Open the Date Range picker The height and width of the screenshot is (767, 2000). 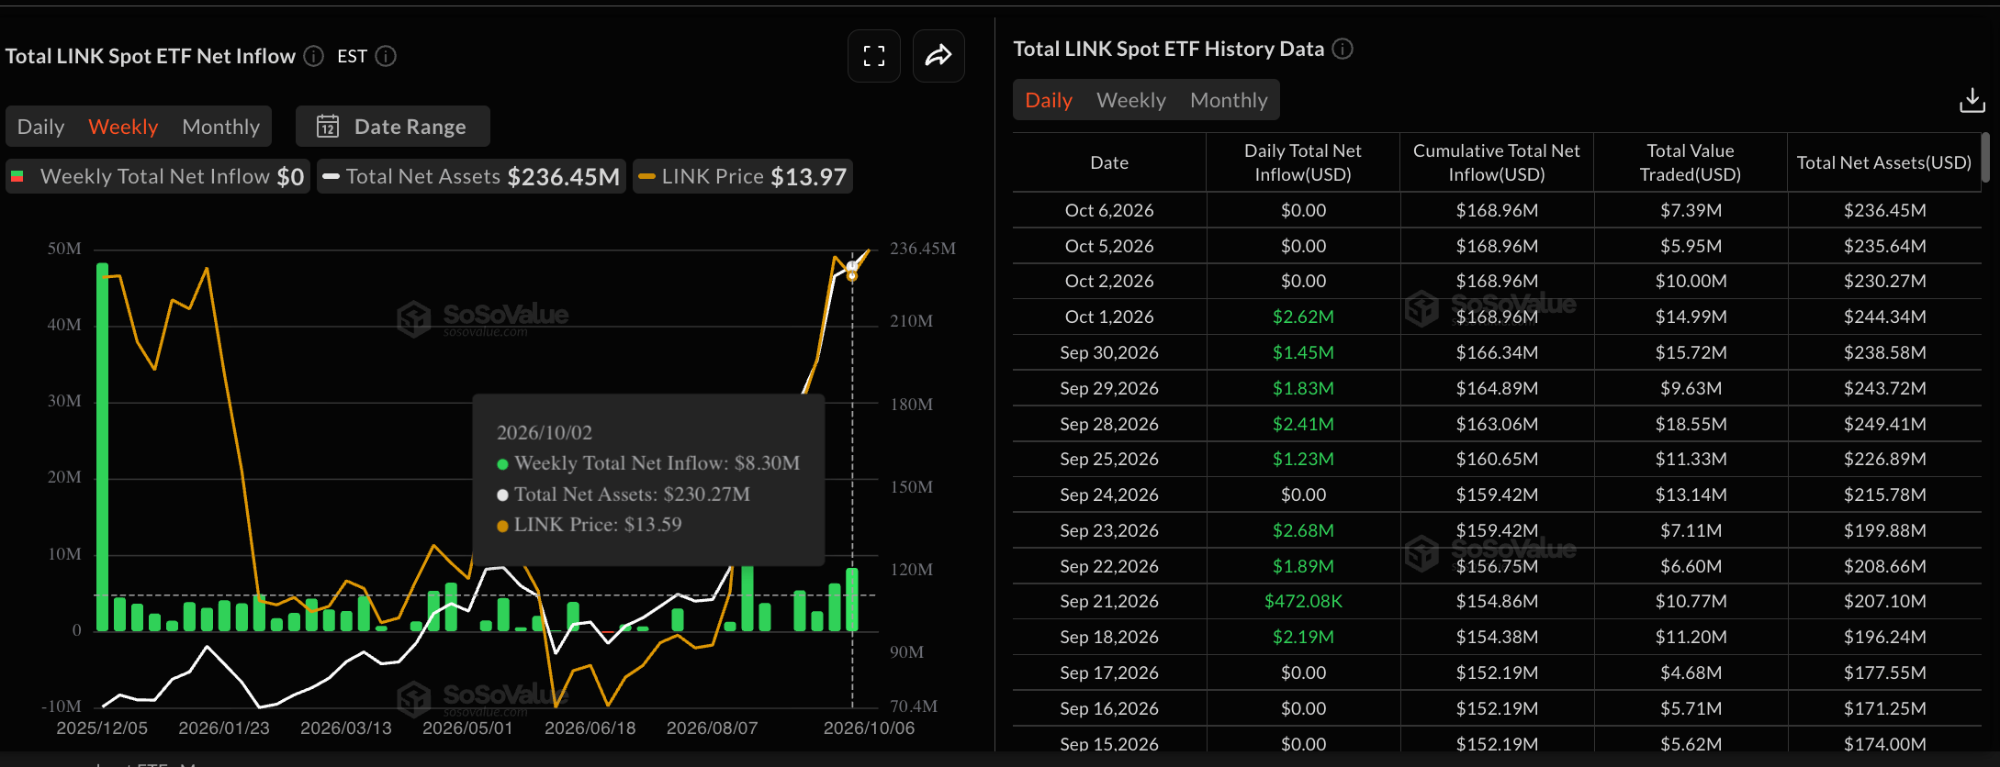[393, 127]
